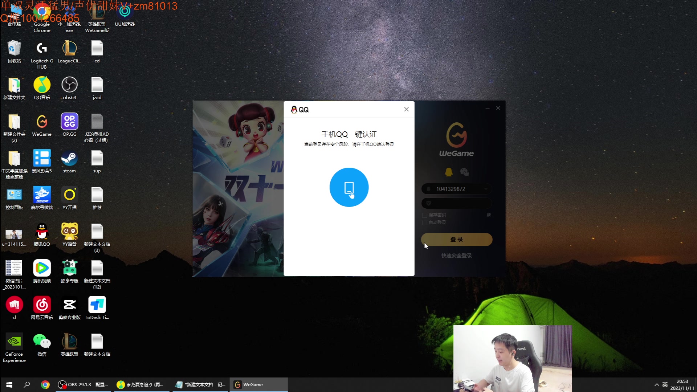Click the WeGame 登录 button

456,240
